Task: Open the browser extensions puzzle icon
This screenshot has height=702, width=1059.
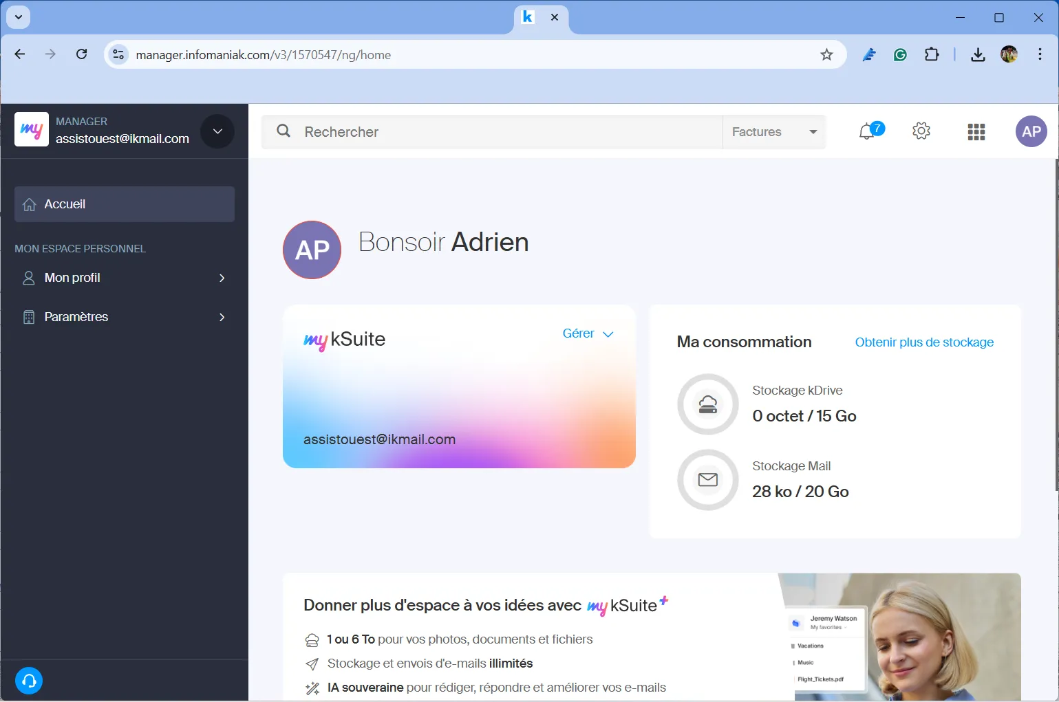Action: tap(932, 55)
